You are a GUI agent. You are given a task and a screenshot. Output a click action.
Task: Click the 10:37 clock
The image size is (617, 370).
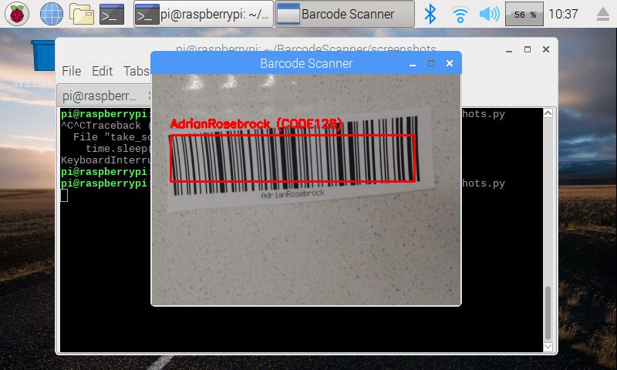pos(565,14)
